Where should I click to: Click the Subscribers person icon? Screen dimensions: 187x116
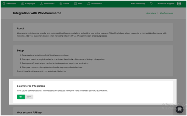pyautogui.click(x=41, y=4)
